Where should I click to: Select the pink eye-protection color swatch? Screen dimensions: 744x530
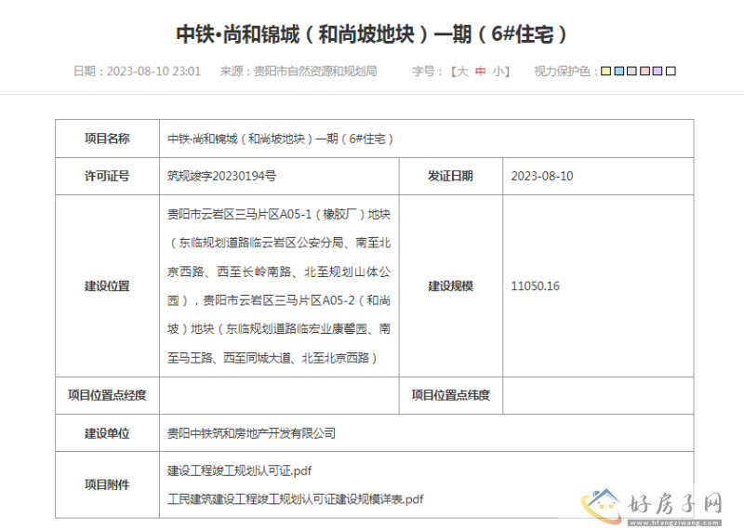click(x=644, y=72)
